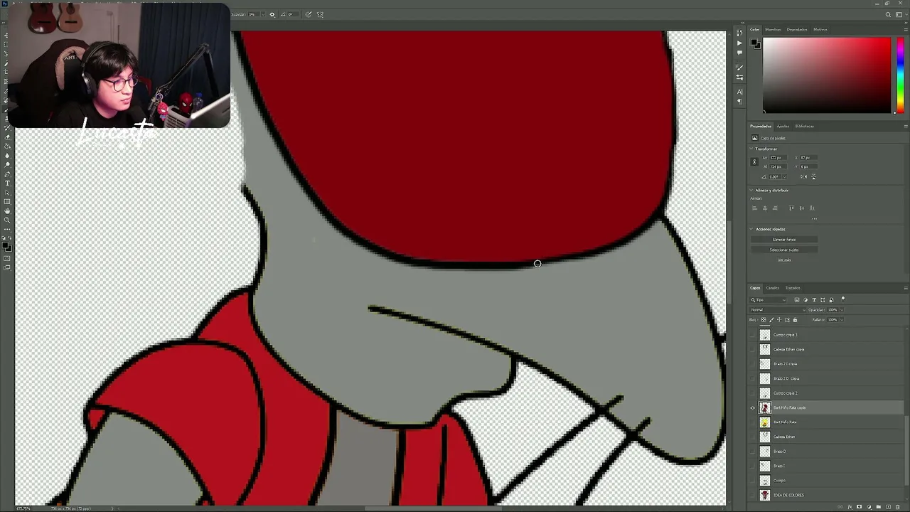This screenshot has width=910, height=512.
Task: Switch to the Canales tab
Action: [773, 288]
